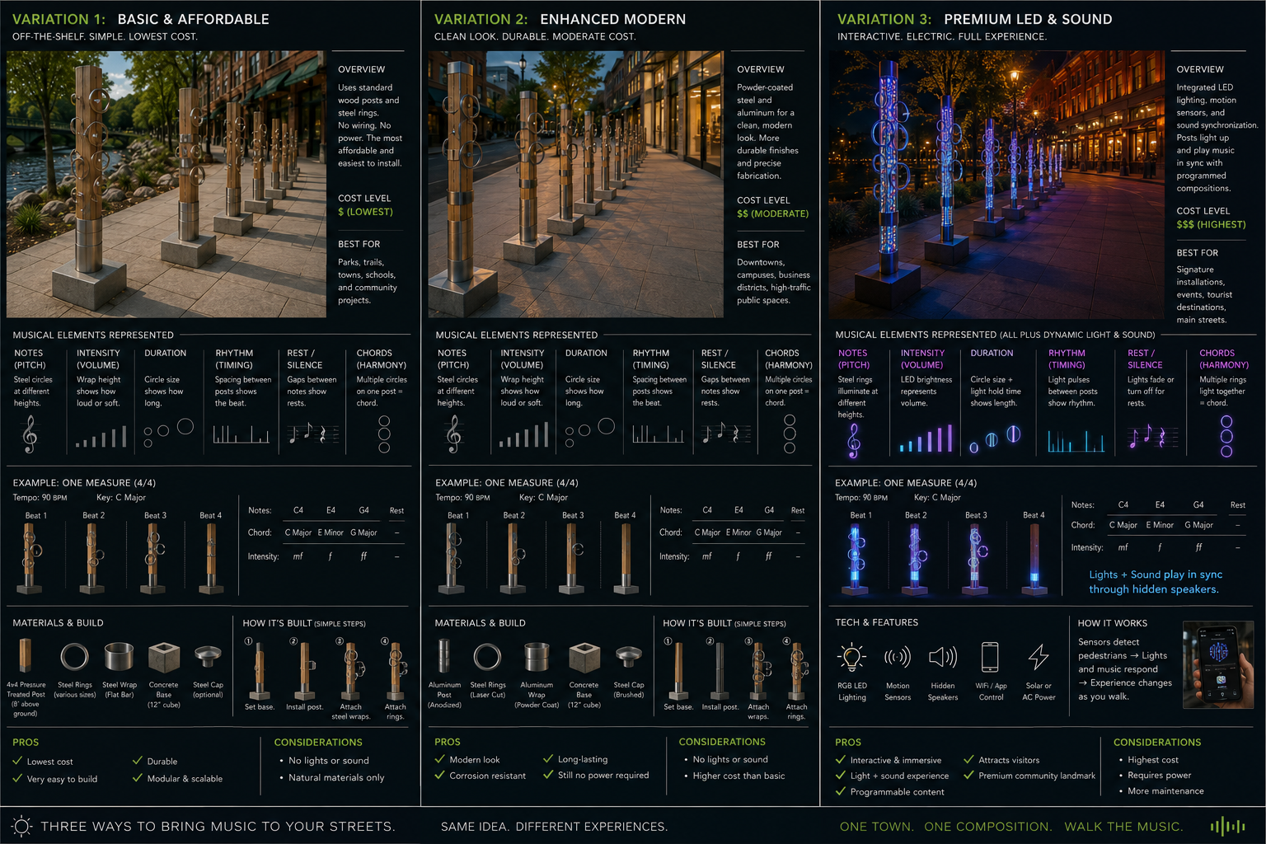Click the 'Still no power required' pro
Screen dimensions: 1266x844
pyautogui.click(x=603, y=775)
